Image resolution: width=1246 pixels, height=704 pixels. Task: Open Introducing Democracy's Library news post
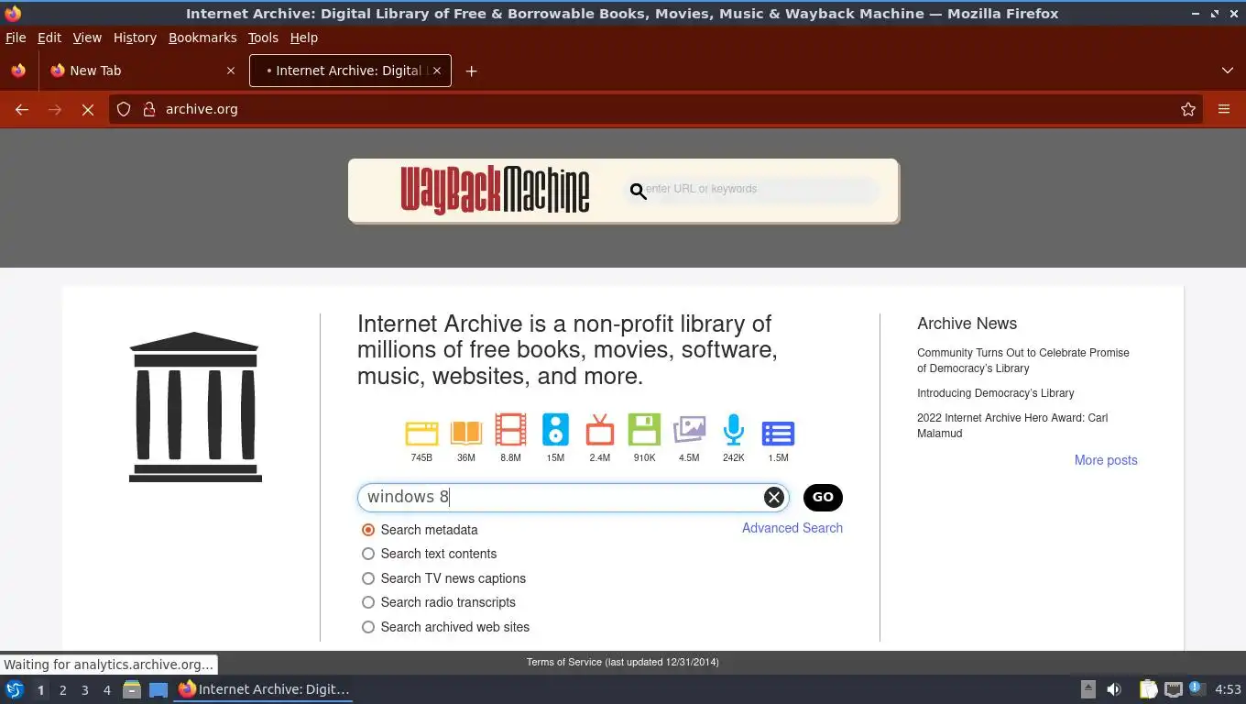coord(995,393)
